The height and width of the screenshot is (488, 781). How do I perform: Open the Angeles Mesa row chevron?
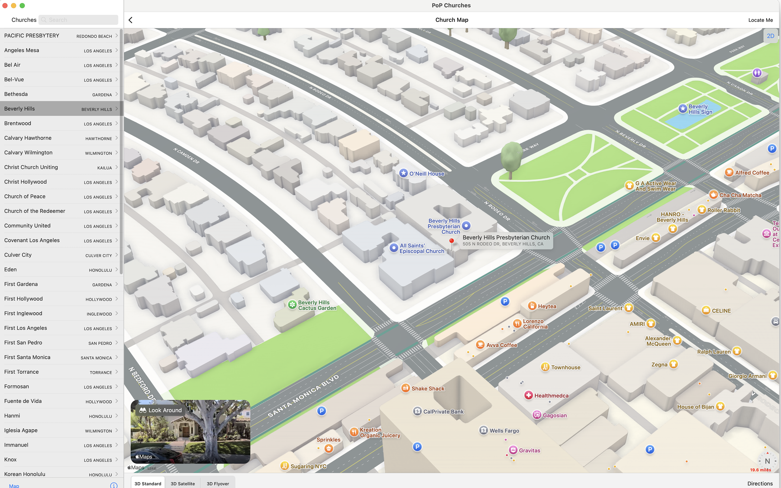[x=117, y=50]
